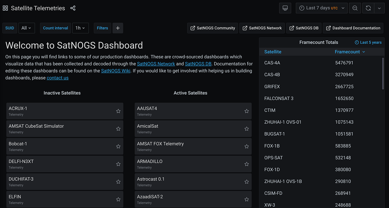
Task: Follow the SatNOGS Wiki hyperlink
Action: coord(116,71)
